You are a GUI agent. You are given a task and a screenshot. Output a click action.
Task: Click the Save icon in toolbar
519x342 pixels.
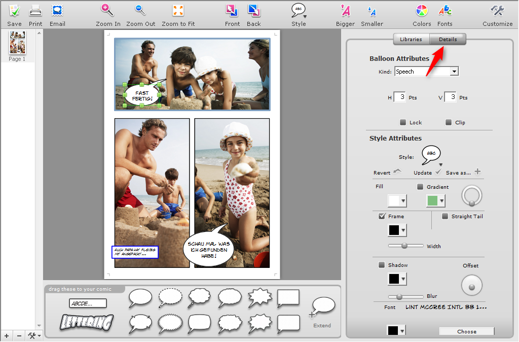[x=14, y=11]
